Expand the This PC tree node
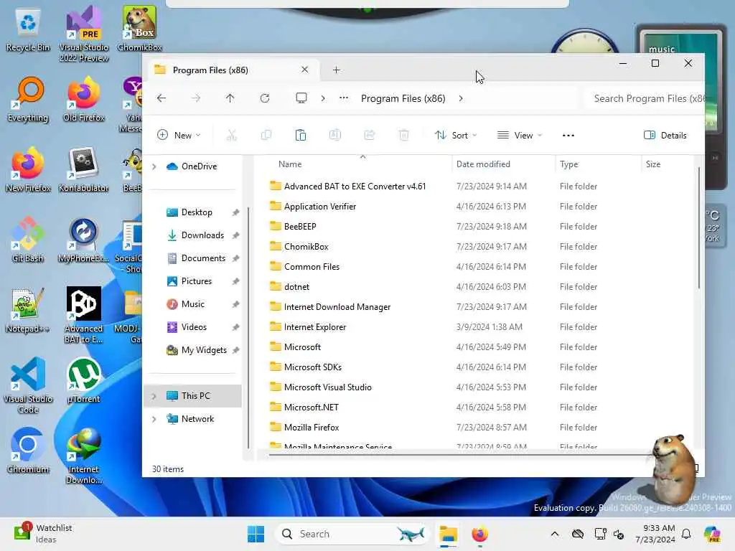This screenshot has width=735, height=551. [154, 396]
